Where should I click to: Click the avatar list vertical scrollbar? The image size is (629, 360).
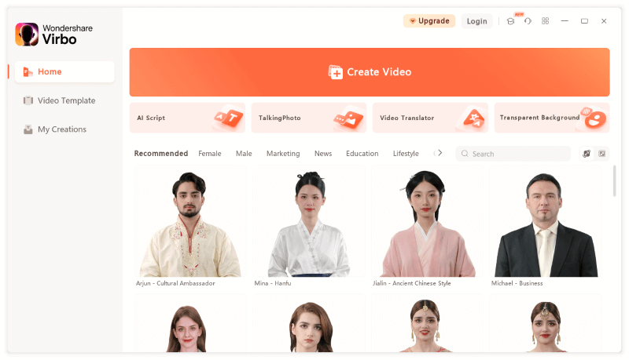point(615,181)
